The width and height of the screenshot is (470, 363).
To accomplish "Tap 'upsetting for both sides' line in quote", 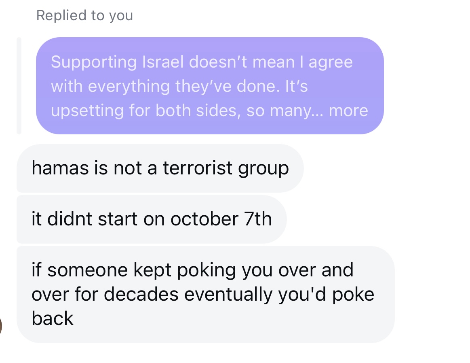I will (x=146, y=111).
